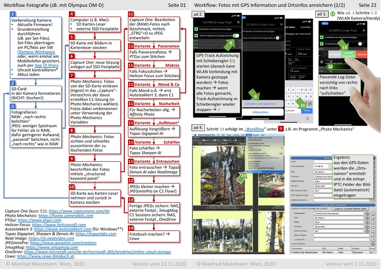The width and height of the screenshot is (381, 269).
Task: Open the dropdown arrow beside the World Region field
Action: [x=373, y=235]
